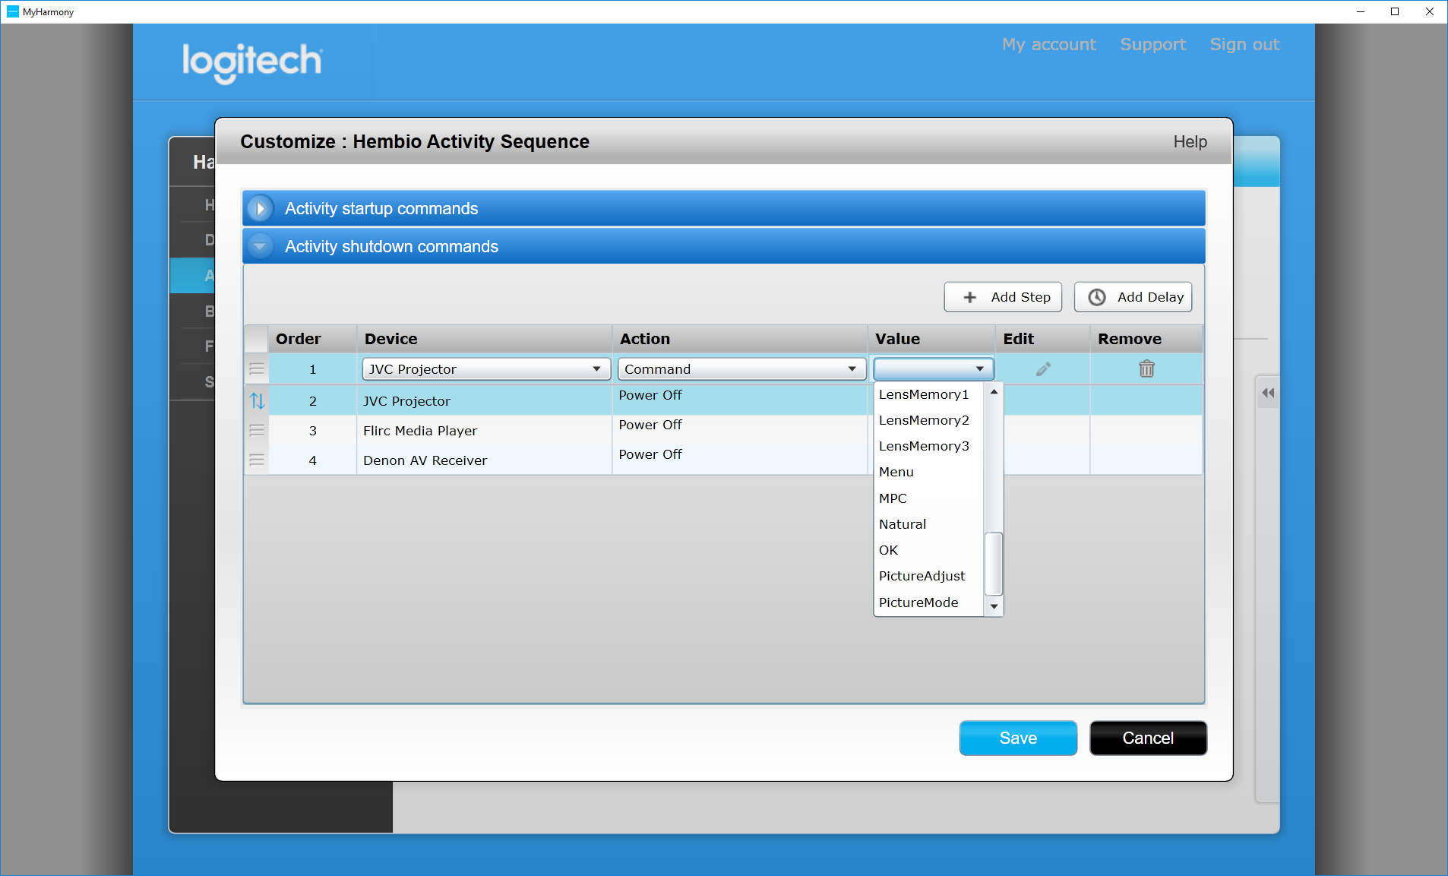Screen dimensions: 1448x876
Task: Expand Activity startup commands section
Action: coord(260,208)
